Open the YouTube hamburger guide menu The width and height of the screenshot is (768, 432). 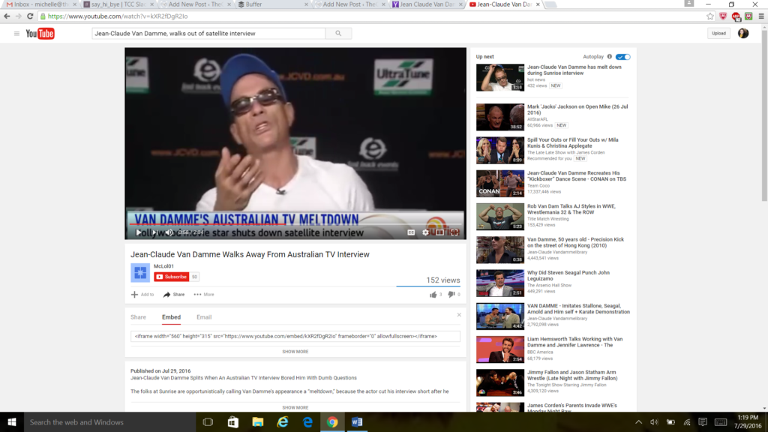tap(16, 34)
